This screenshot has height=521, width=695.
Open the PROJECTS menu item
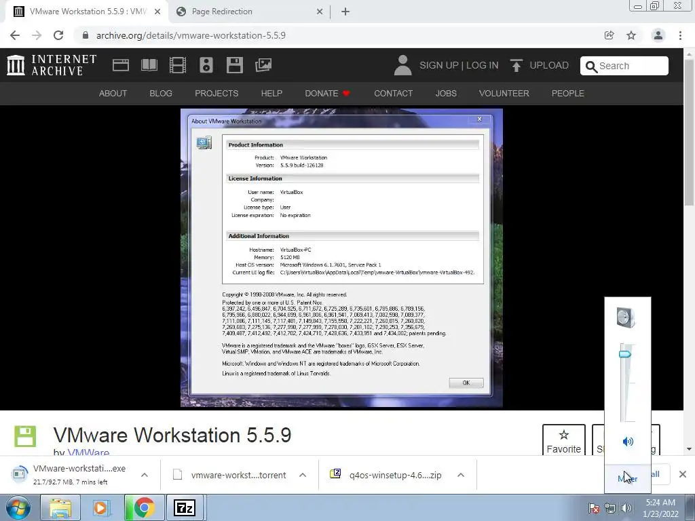point(217,94)
